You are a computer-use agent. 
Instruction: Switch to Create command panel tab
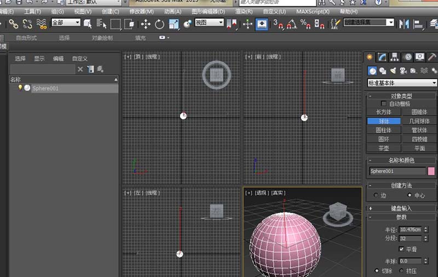pos(370,57)
